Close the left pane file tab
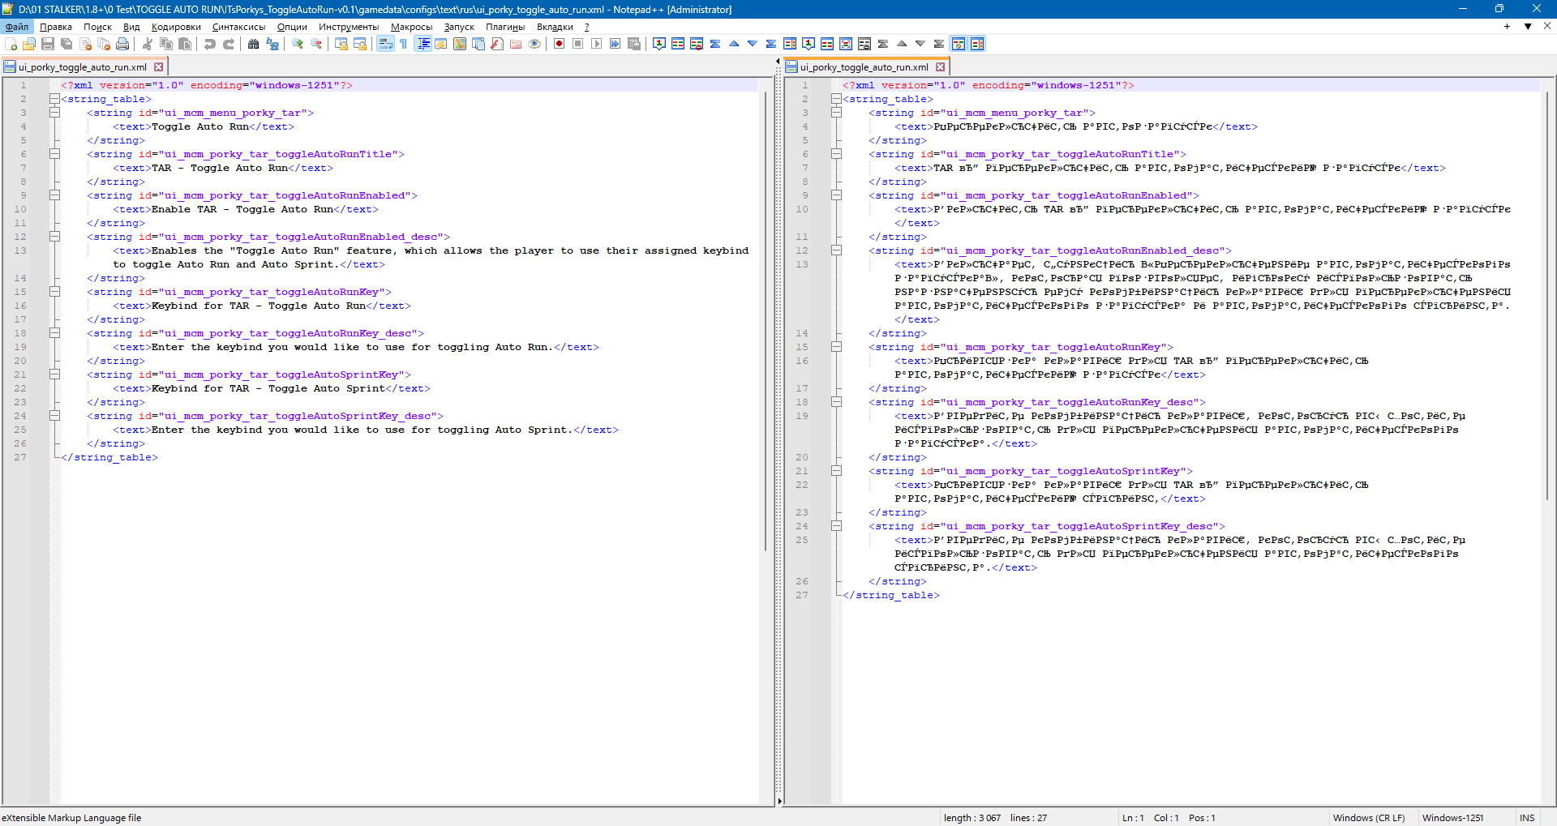Image resolution: width=1557 pixels, height=826 pixels. click(x=159, y=67)
